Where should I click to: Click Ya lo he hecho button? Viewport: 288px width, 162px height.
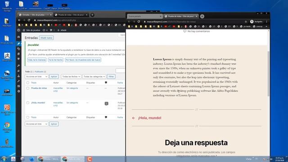pos(56,60)
